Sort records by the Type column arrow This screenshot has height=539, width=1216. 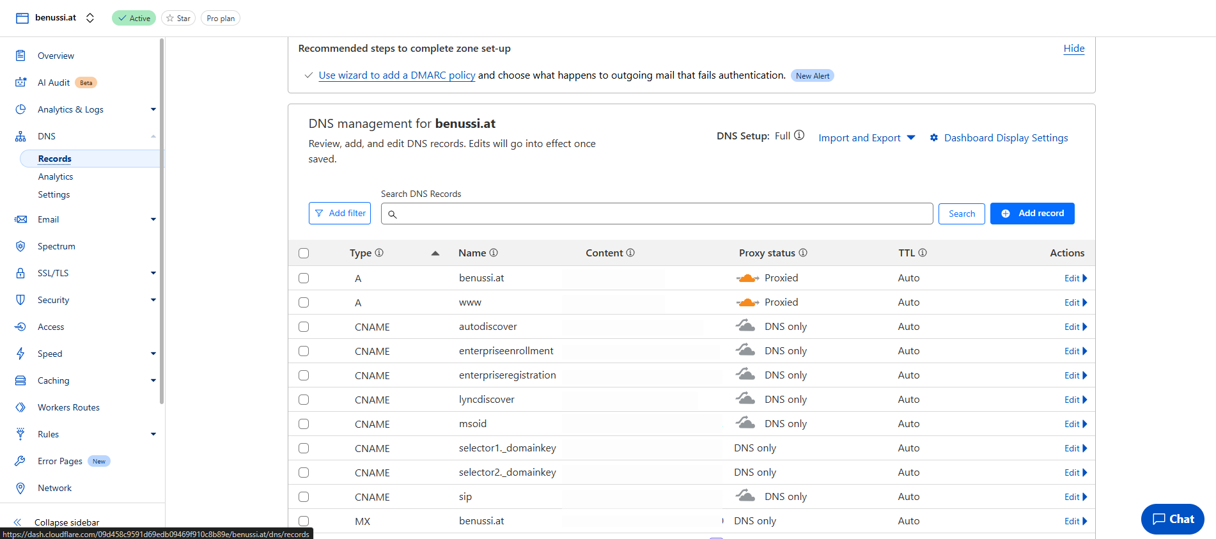pyautogui.click(x=435, y=253)
